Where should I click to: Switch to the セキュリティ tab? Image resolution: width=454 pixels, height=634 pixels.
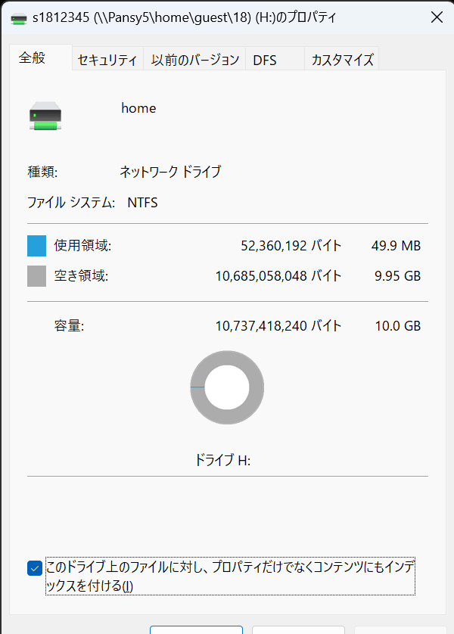point(107,61)
